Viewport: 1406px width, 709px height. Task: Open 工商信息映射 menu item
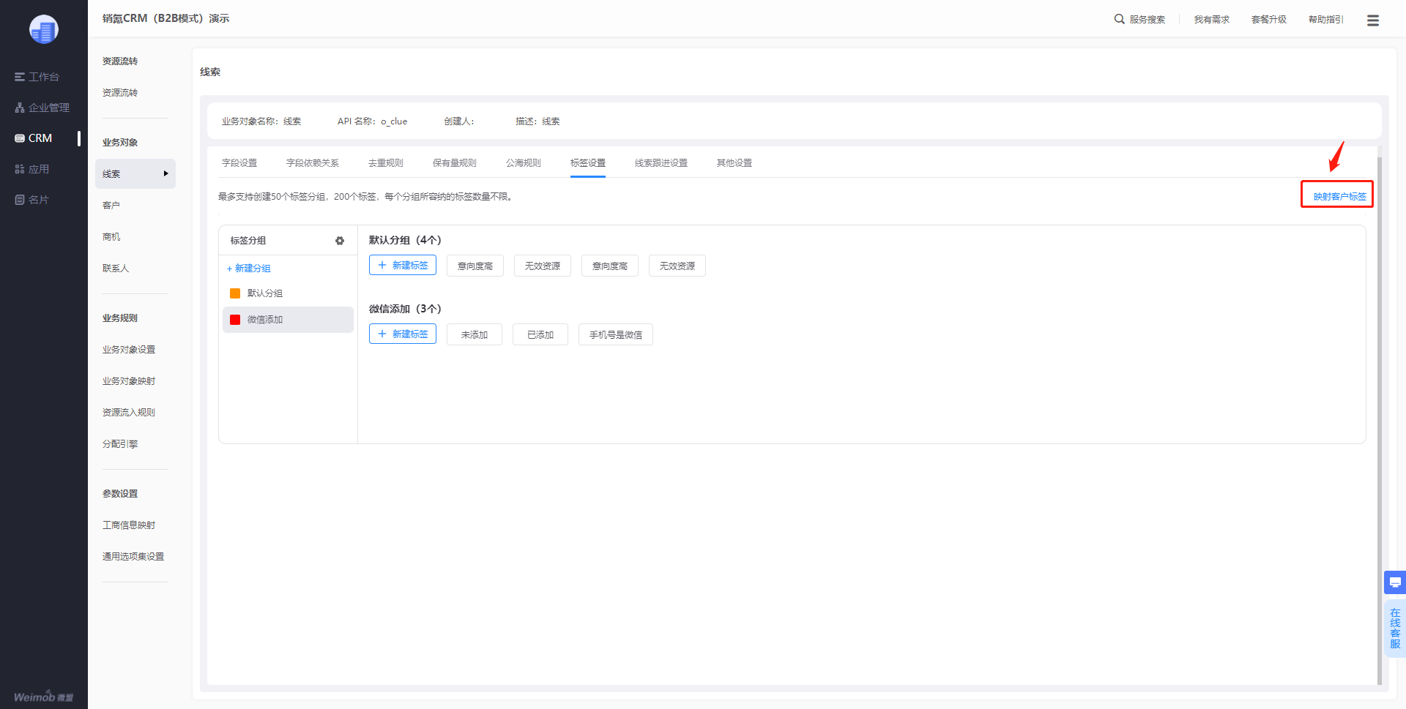pos(129,525)
